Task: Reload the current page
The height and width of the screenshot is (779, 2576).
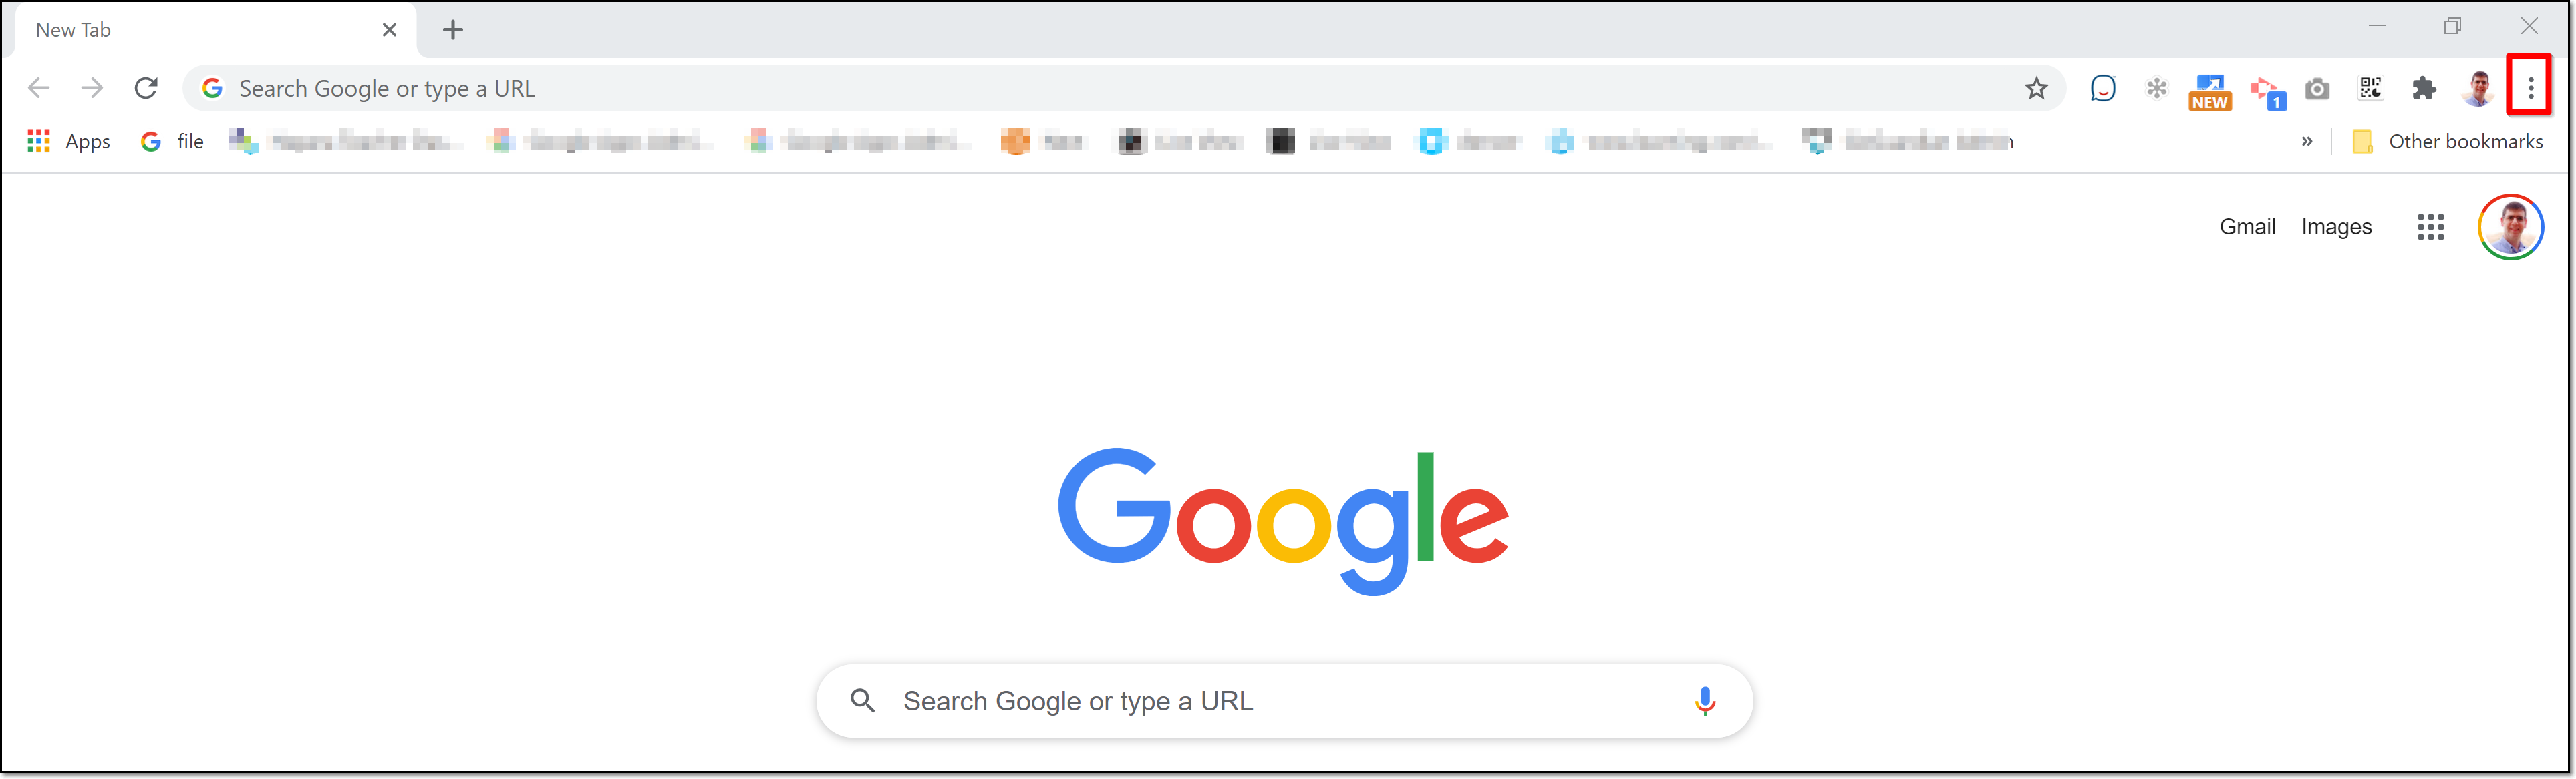Action: (x=146, y=89)
